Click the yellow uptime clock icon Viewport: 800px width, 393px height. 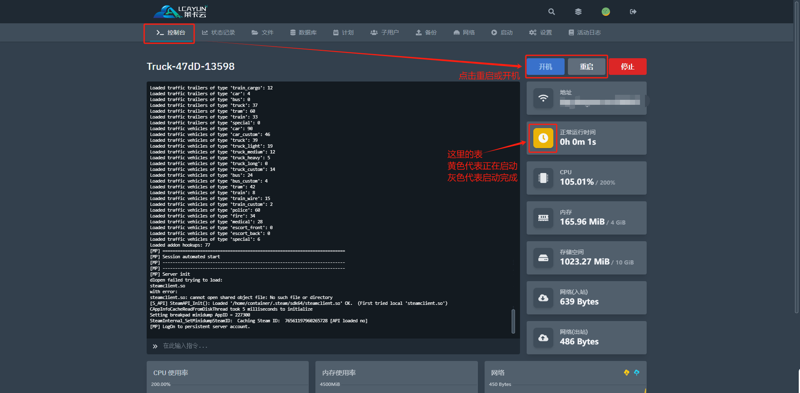[x=543, y=138]
